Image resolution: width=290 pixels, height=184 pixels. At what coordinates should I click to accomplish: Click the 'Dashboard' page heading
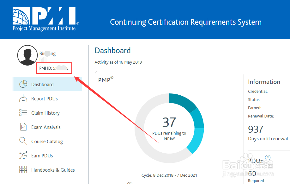pos(113,50)
